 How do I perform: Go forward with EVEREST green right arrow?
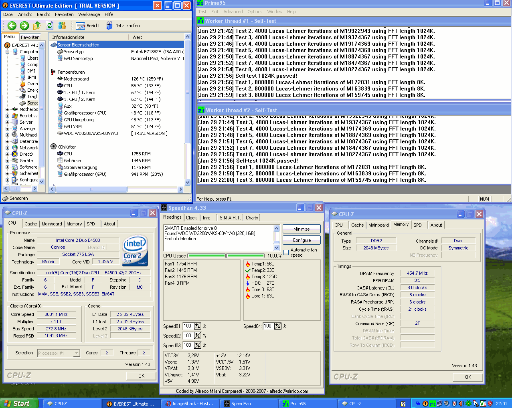pos(24,26)
